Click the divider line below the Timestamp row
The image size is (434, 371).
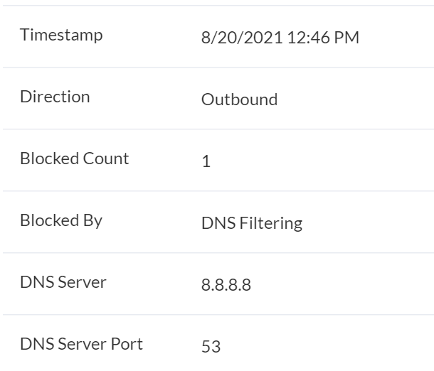(217, 68)
